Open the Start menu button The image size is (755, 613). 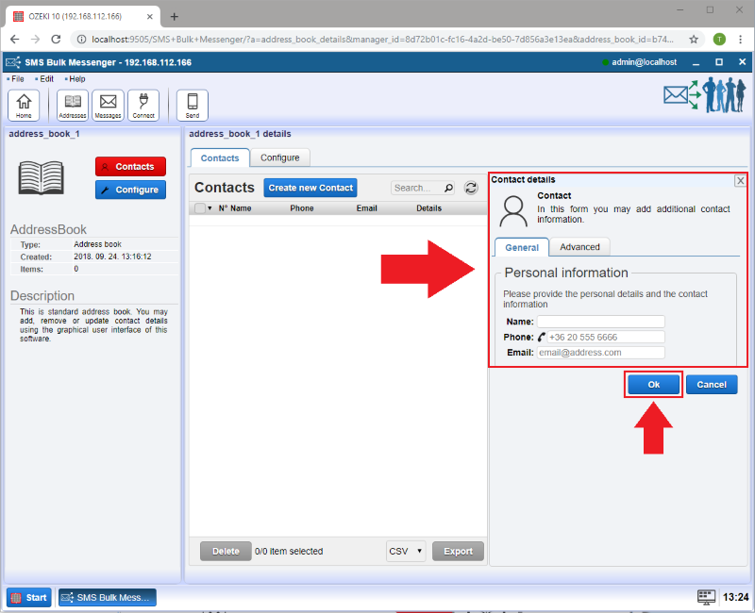(x=29, y=597)
